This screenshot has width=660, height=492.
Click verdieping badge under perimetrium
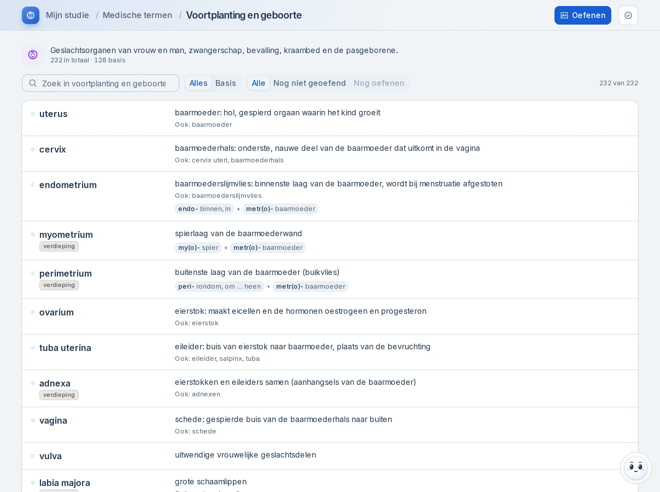click(x=59, y=285)
